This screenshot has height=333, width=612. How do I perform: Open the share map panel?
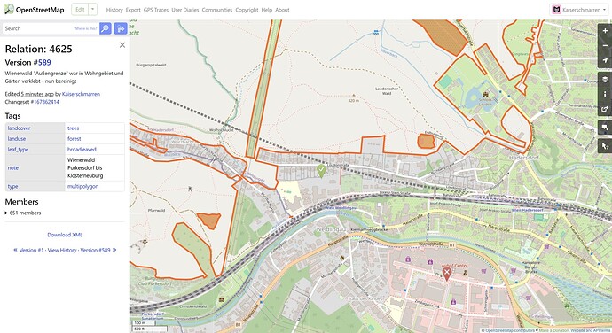click(x=605, y=109)
